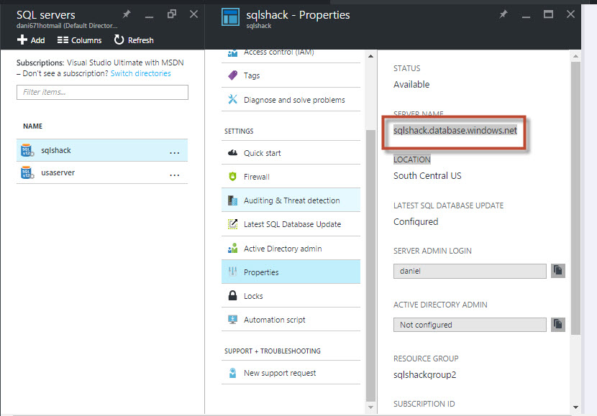Copy the server admin login value
This screenshot has height=416, width=597.
[557, 271]
